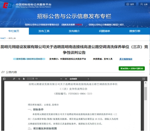Click the page number input field
This screenshot has height=131, width=150.
pyautogui.click(x=31, y=79)
